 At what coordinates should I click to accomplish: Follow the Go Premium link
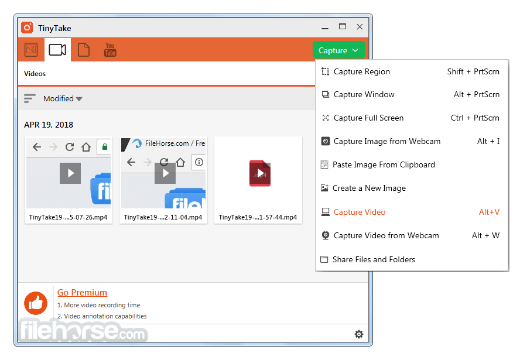tap(82, 292)
